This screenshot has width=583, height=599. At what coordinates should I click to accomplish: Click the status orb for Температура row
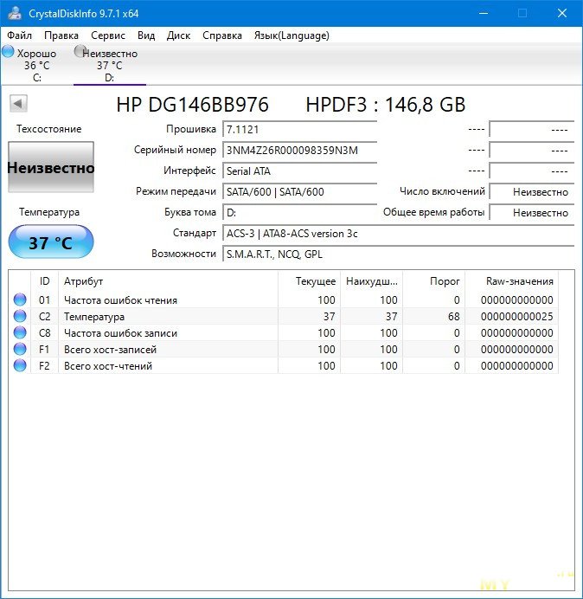tap(20, 317)
